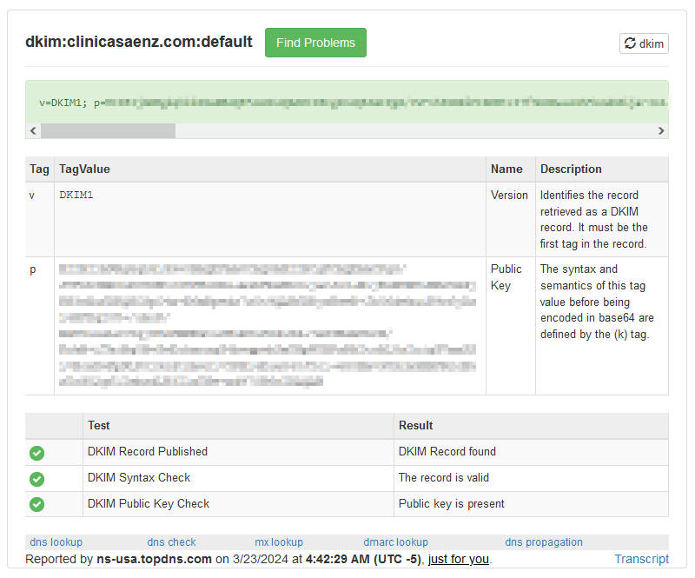
Task: Click the Public Key name cell
Action: (511, 326)
